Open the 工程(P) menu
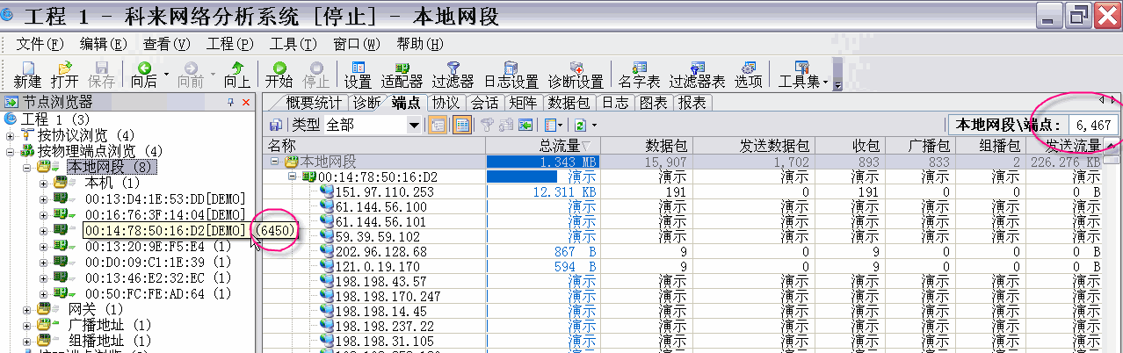 (230, 44)
